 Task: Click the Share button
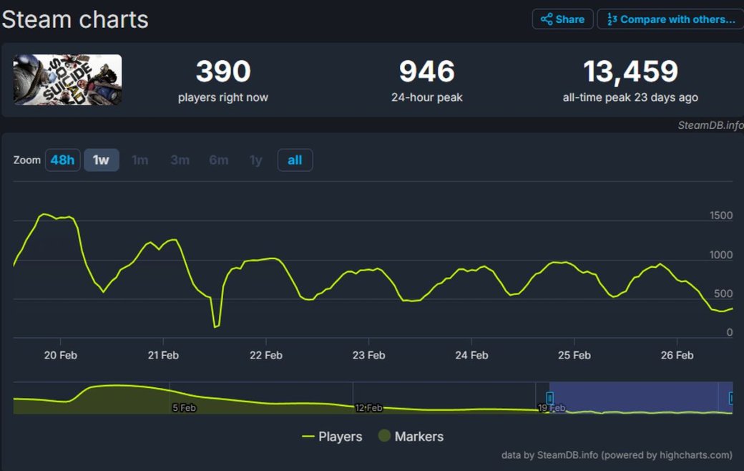562,19
